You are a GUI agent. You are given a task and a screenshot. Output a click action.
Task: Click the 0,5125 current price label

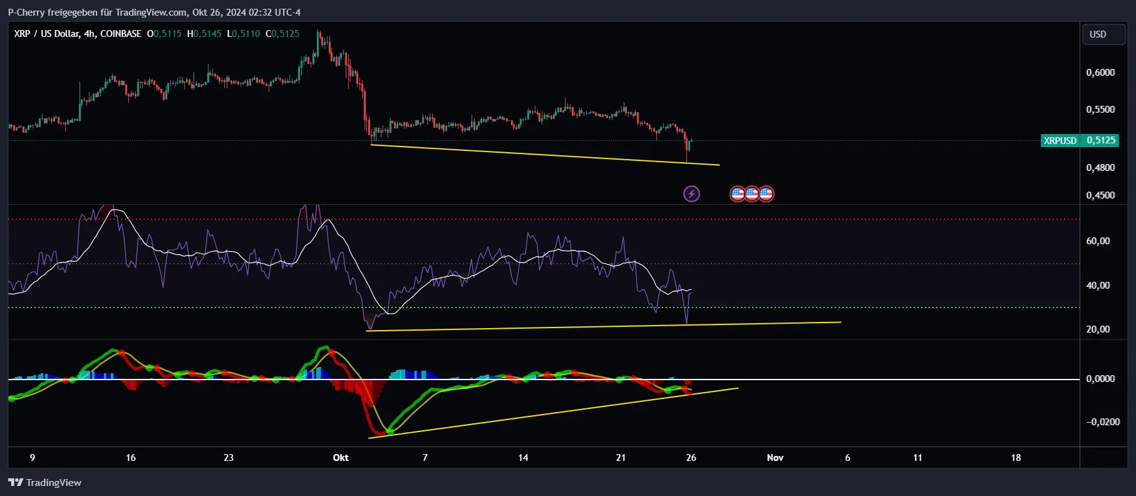[x=1101, y=140]
